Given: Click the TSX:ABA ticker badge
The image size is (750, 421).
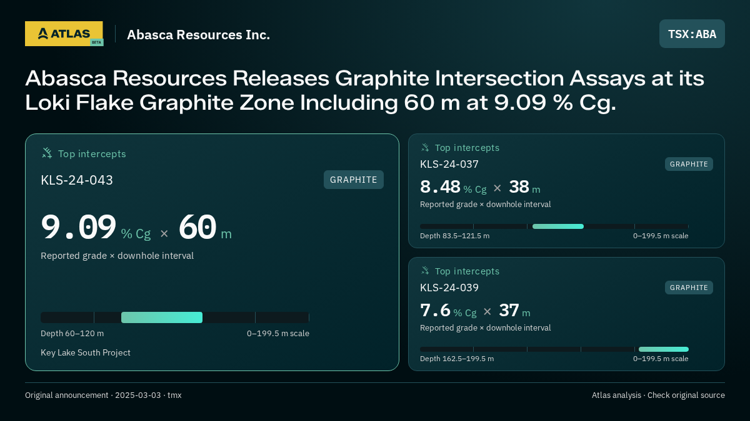Looking at the screenshot, I should pos(692,34).
